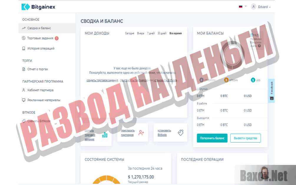Screen dimensions: 296x185
Task: Select the Вчера income filter
Action: [141, 33]
